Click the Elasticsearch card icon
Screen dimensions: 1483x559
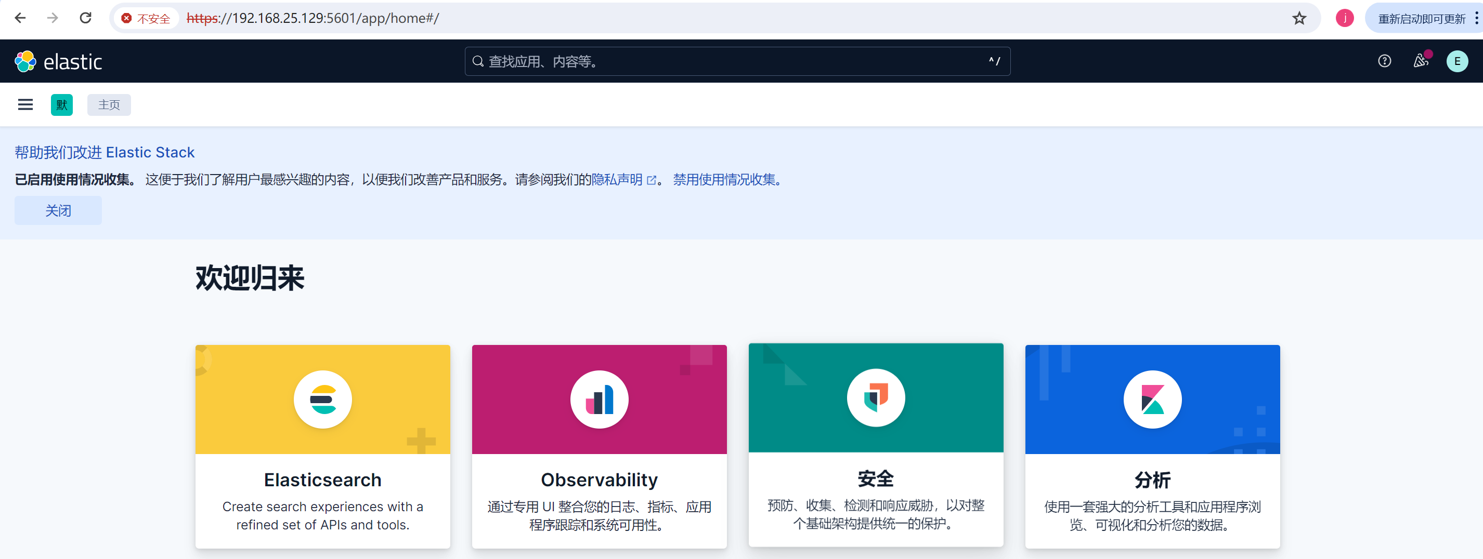point(323,400)
